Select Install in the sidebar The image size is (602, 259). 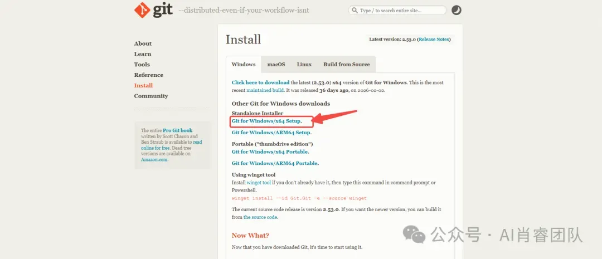143,86
